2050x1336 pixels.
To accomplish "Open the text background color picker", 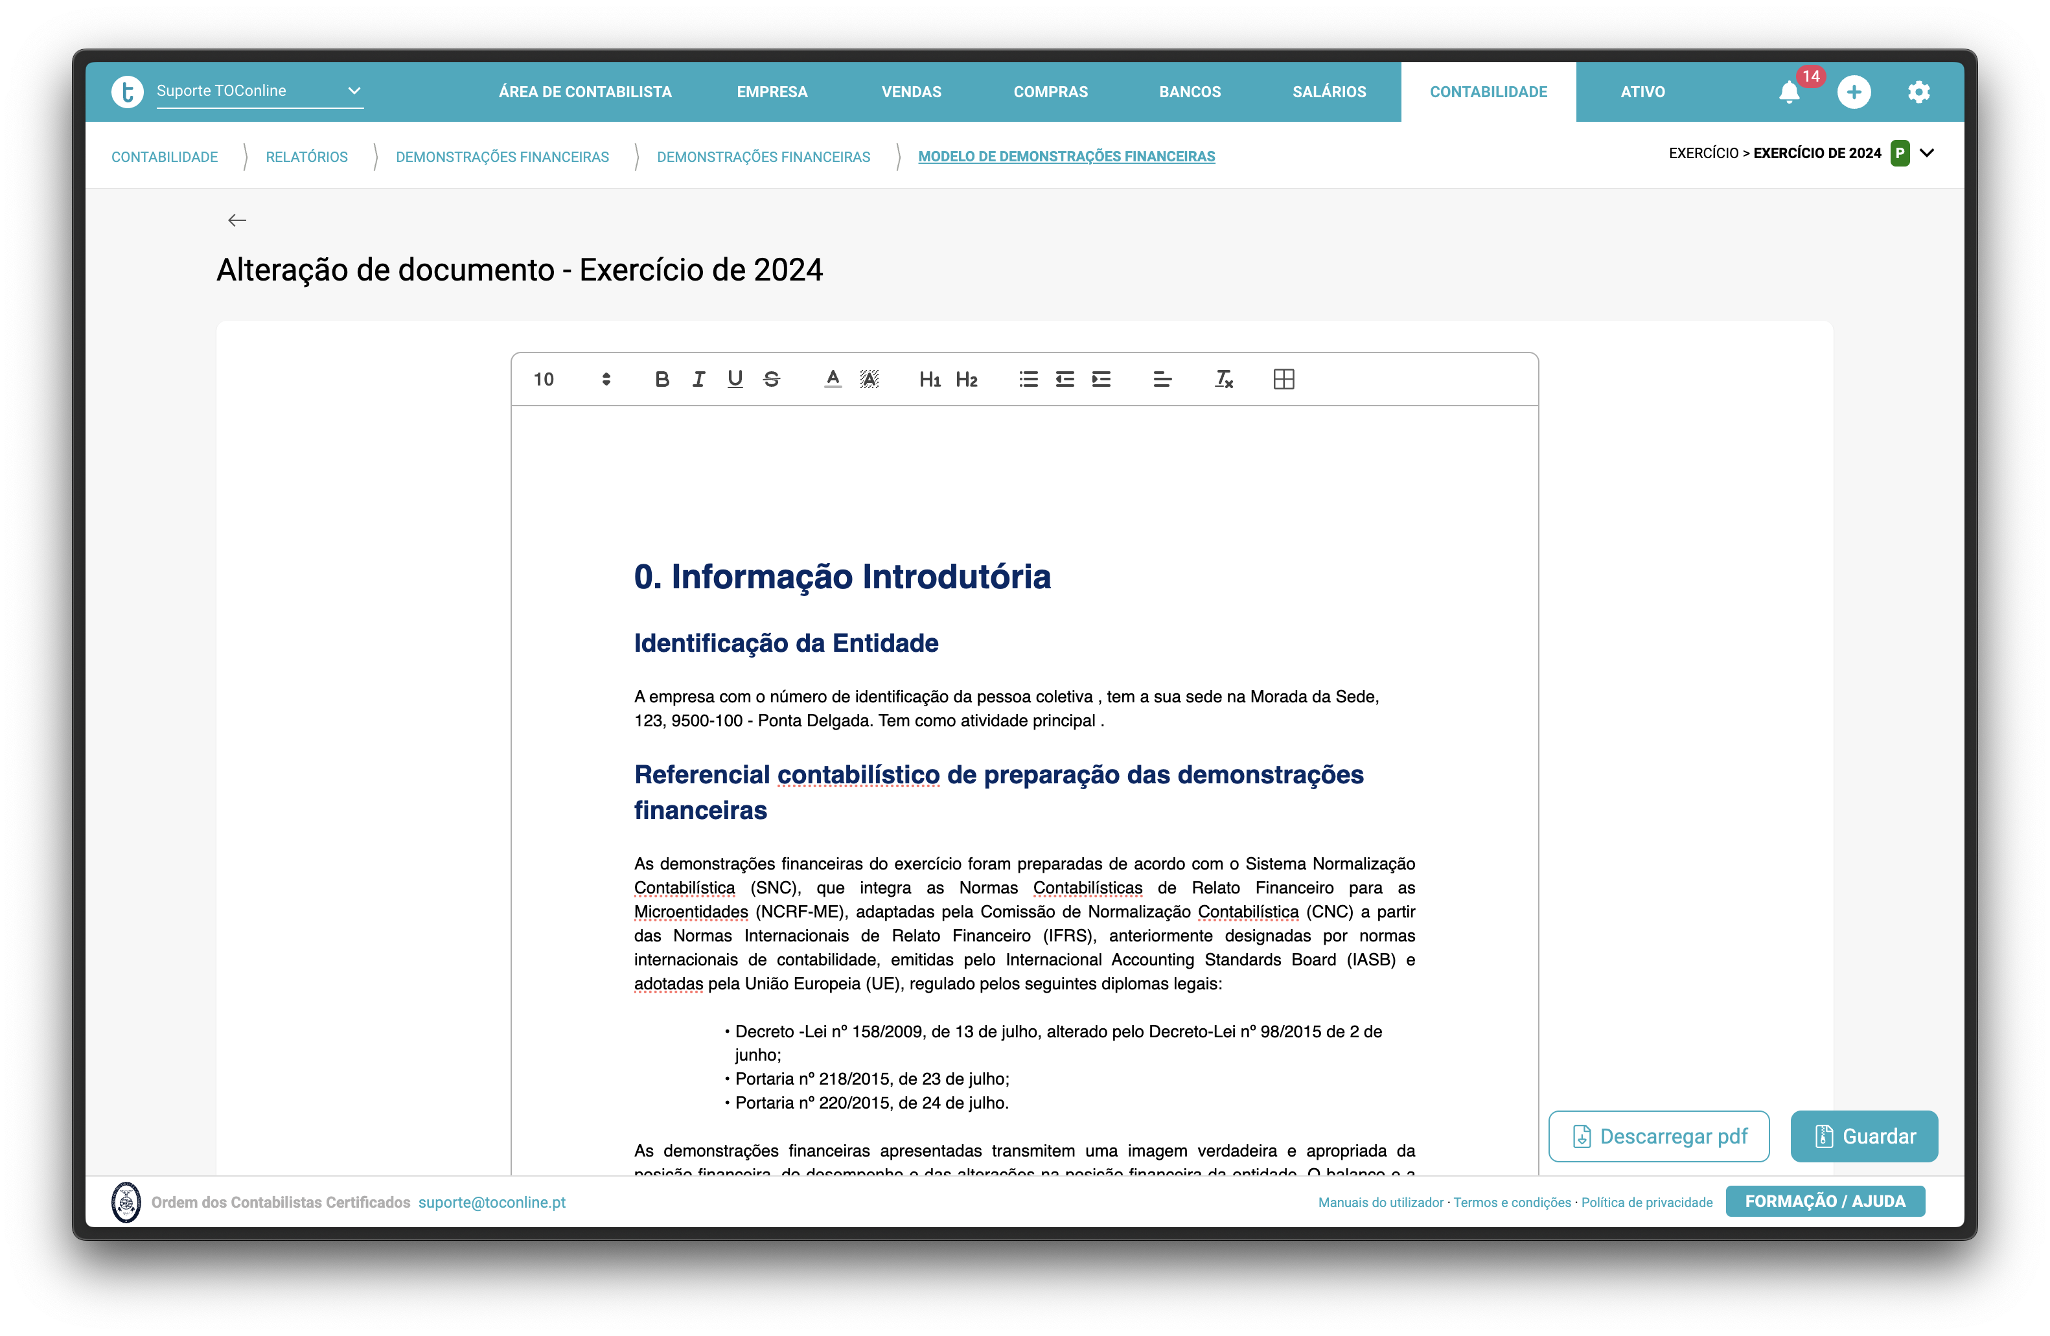I will 869,379.
